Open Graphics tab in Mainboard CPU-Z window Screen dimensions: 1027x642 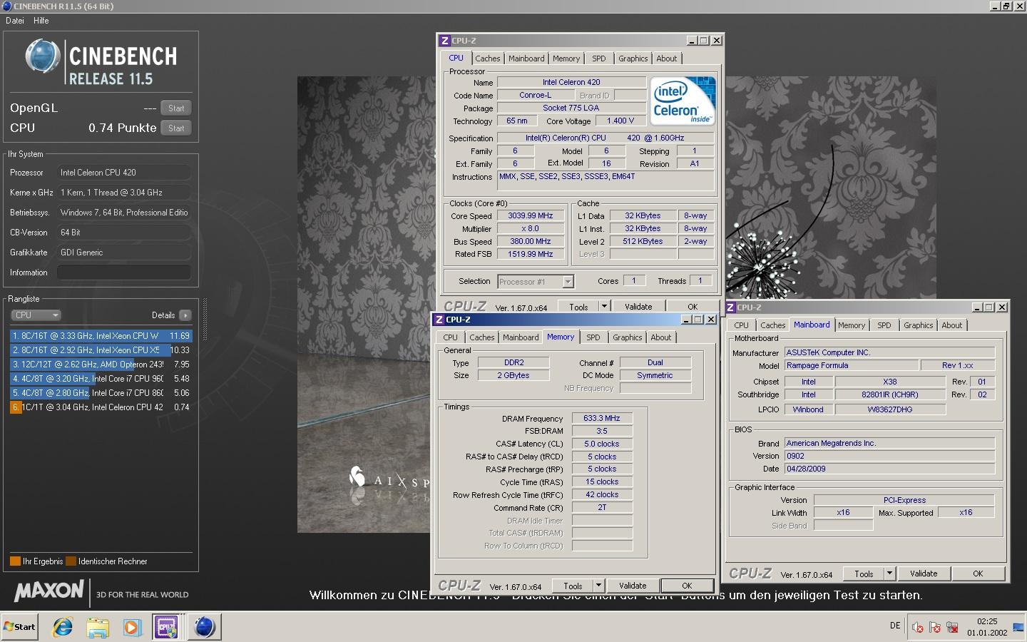(919, 325)
